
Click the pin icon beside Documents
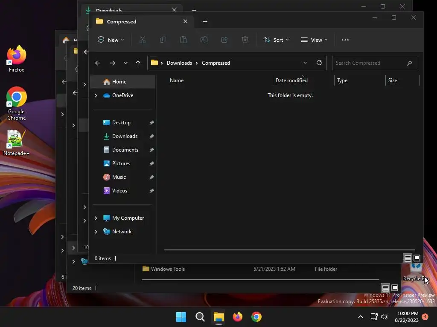click(151, 150)
